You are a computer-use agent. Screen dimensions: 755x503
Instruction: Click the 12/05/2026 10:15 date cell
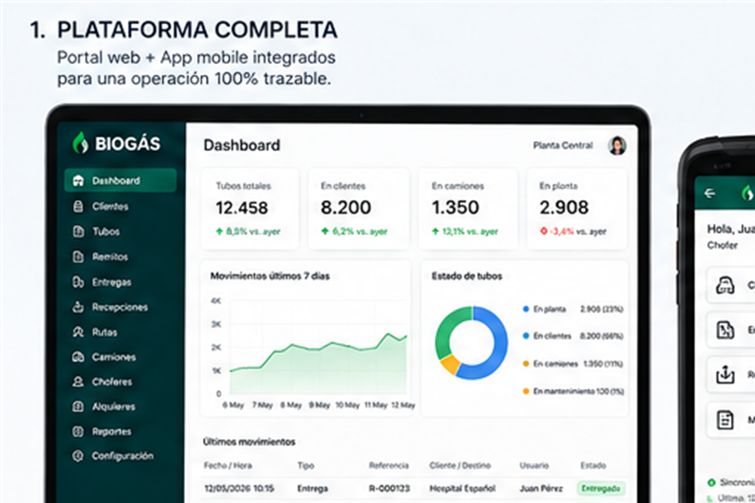pos(239,488)
